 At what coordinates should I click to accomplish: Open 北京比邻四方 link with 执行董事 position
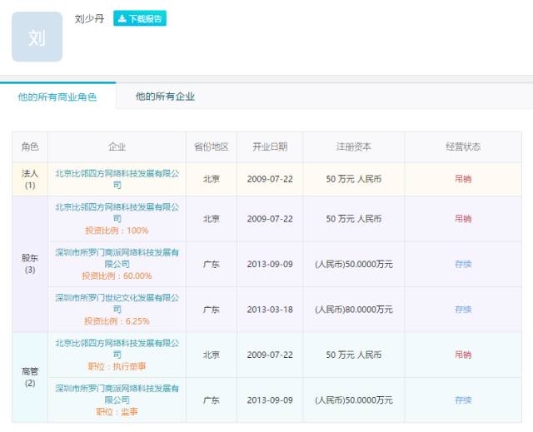tap(117, 348)
